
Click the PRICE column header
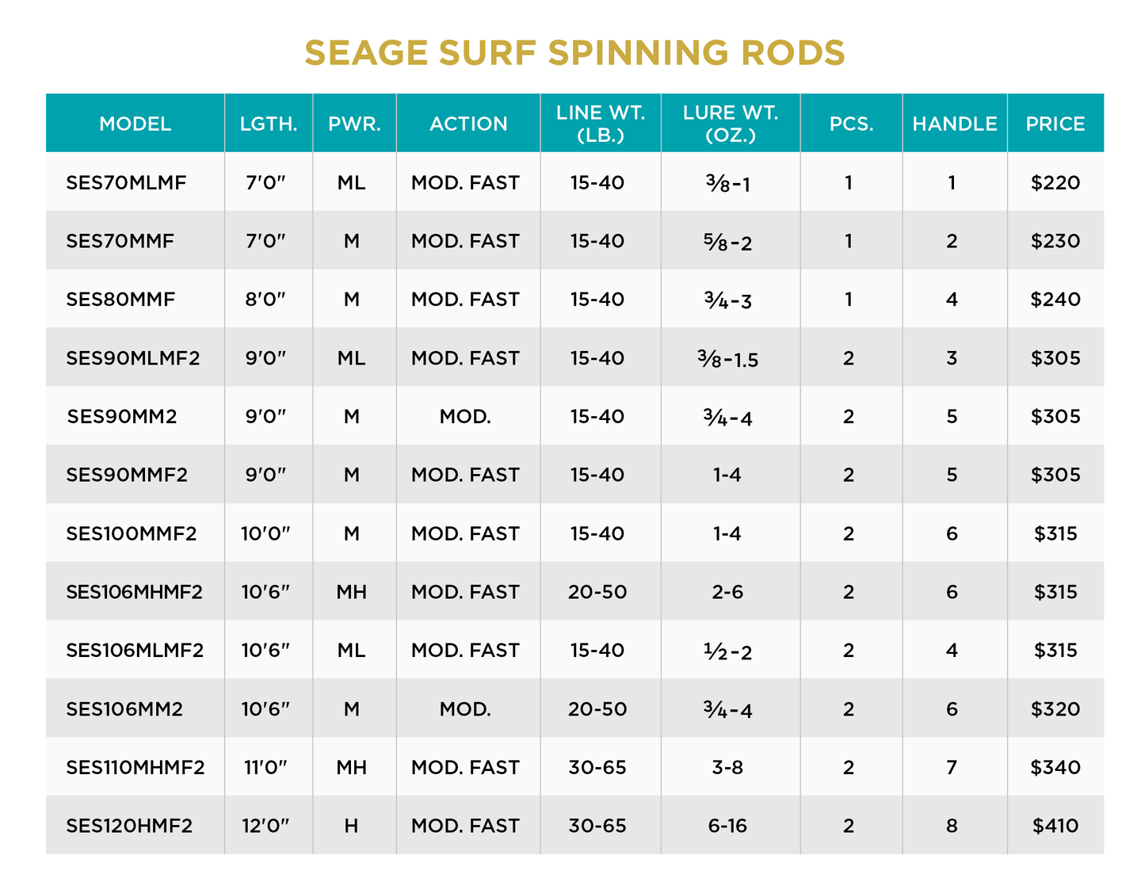[1055, 124]
